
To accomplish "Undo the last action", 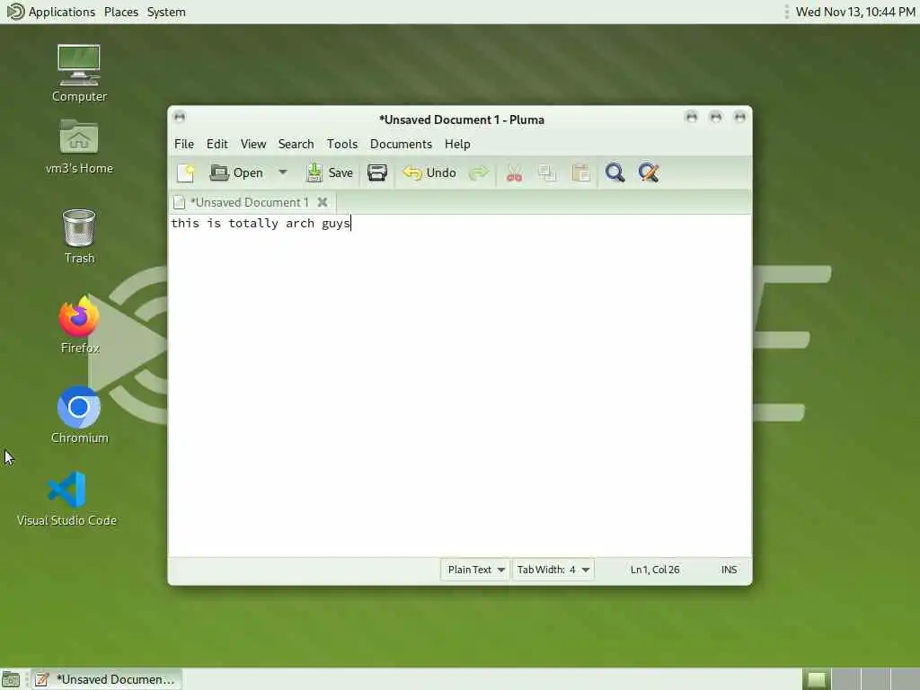I will coord(429,172).
